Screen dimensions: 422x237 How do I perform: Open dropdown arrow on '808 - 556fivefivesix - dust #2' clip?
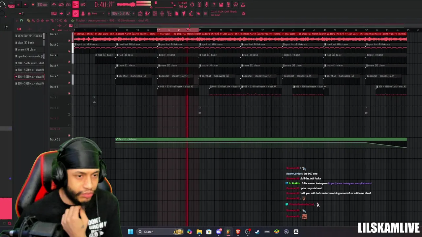pyautogui.click(x=158, y=87)
